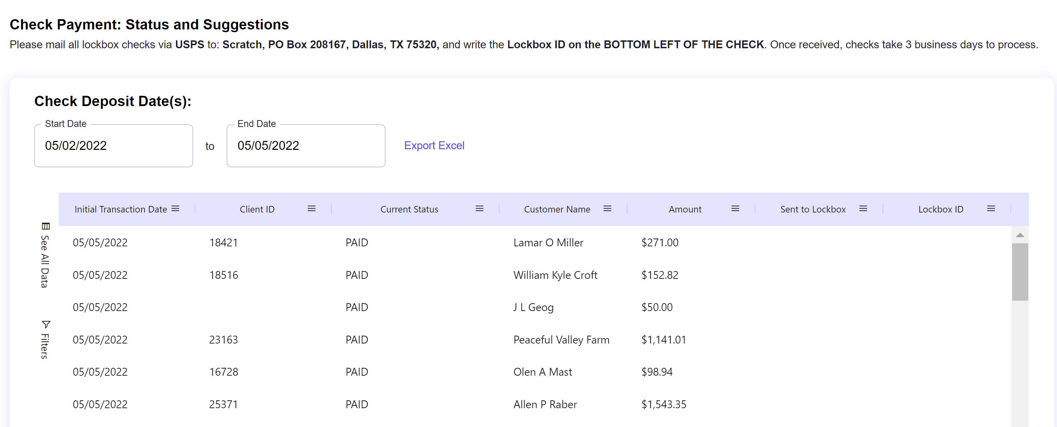This screenshot has width=1057, height=427.
Task: Open Current Status column menu icon
Action: pos(479,209)
